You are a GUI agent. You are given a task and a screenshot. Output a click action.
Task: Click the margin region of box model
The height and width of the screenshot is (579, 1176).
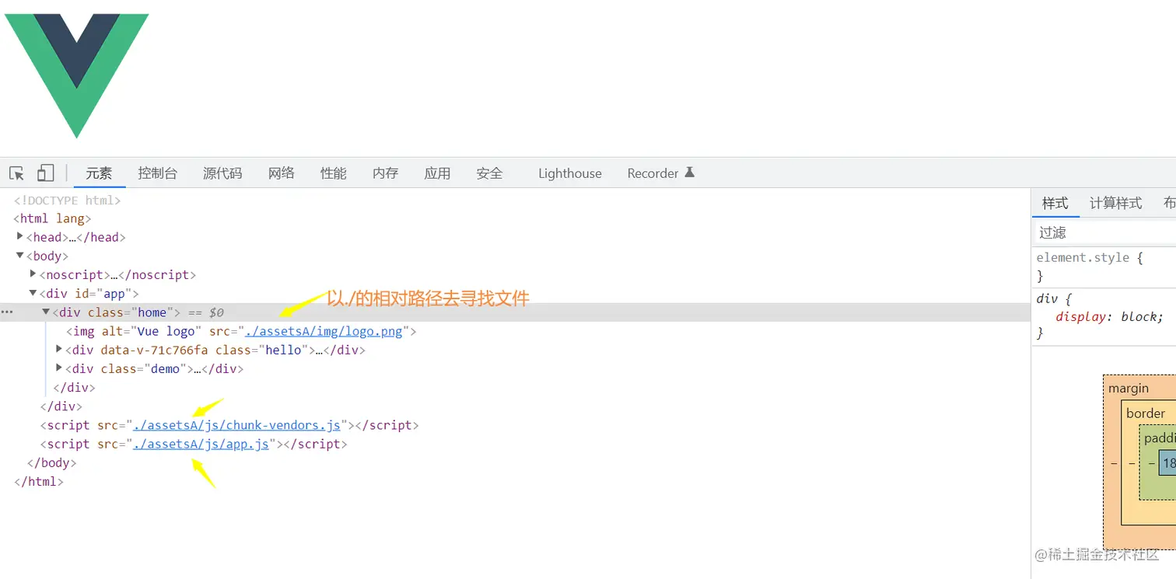1129,388
